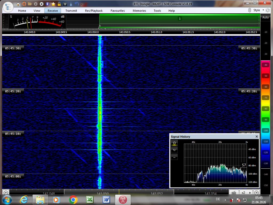Click the blue plus add icon
The height and width of the screenshot is (205, 273).
point(47,4)
